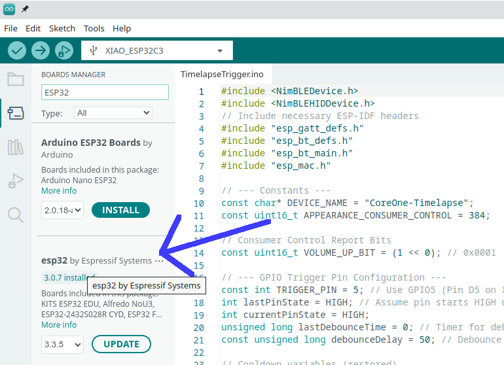Screen dimensions: 504x365
Task: Select the TimelapseTrigger.ino tab
Action: click(222, 74)
